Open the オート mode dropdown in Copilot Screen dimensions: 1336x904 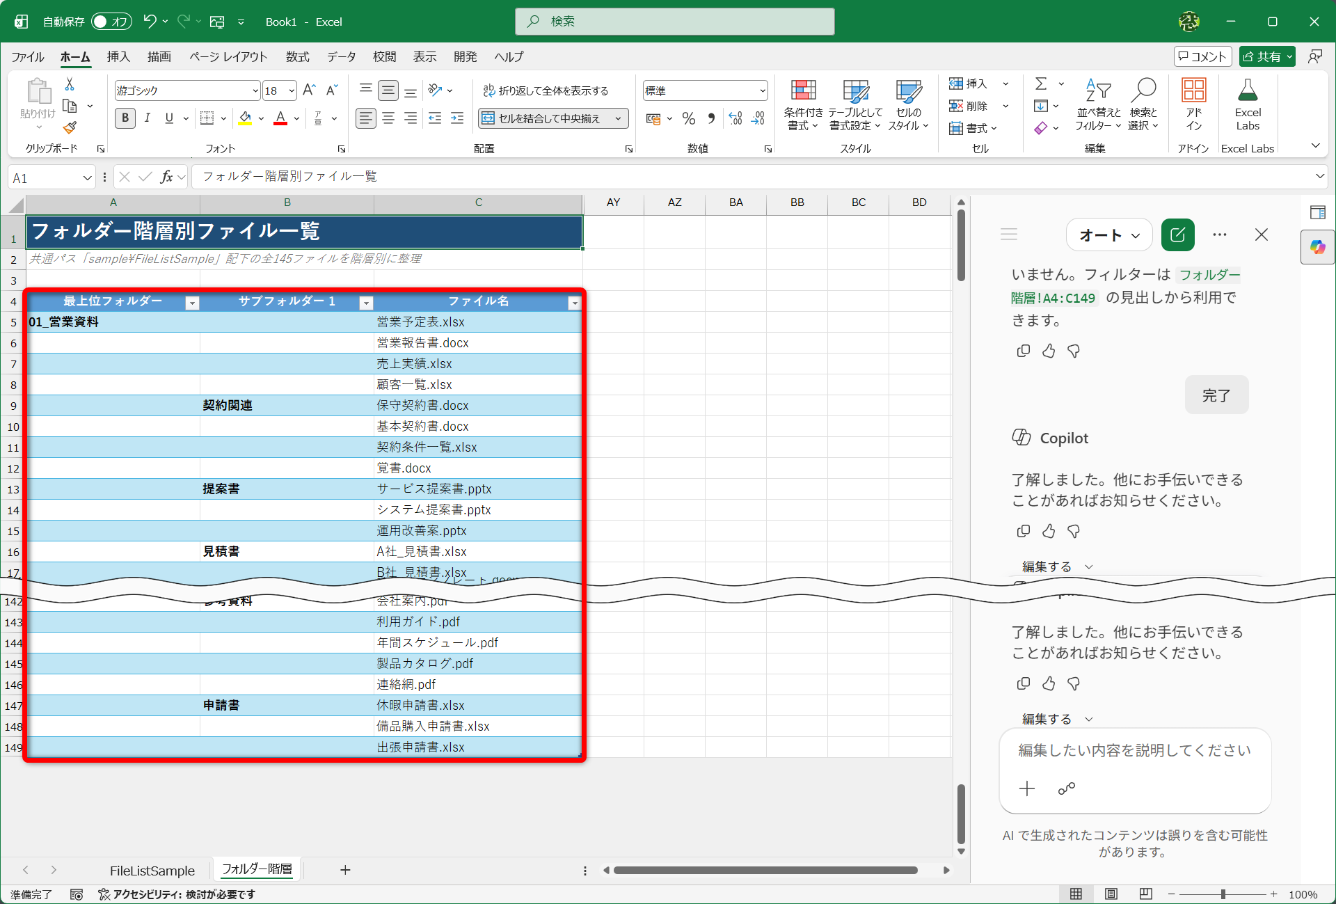pos(1109,235)
